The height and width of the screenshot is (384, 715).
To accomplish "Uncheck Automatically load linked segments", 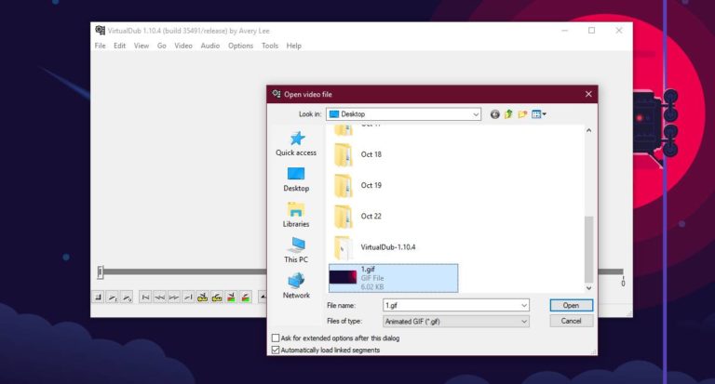I will click(x=276, y=351).
